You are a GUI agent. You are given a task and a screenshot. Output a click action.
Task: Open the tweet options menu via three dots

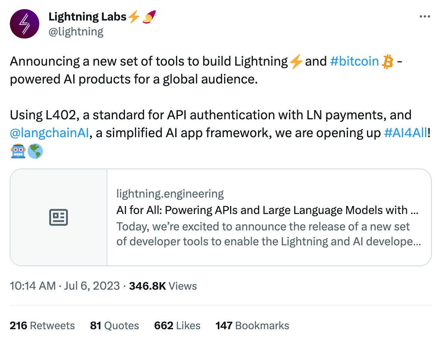pos(425,16)
